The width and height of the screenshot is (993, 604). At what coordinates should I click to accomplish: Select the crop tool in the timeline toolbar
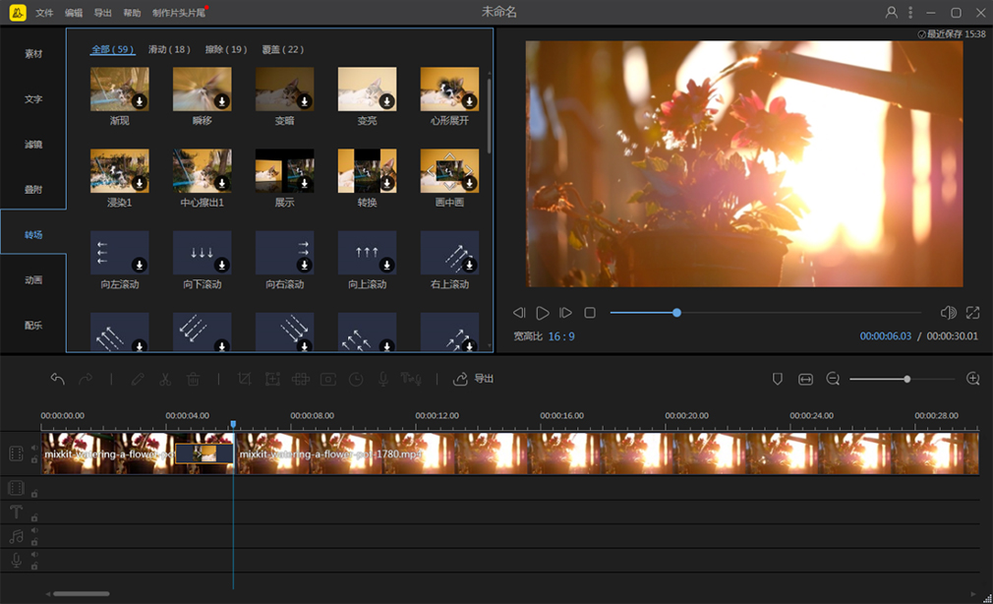tap(245, 379)
